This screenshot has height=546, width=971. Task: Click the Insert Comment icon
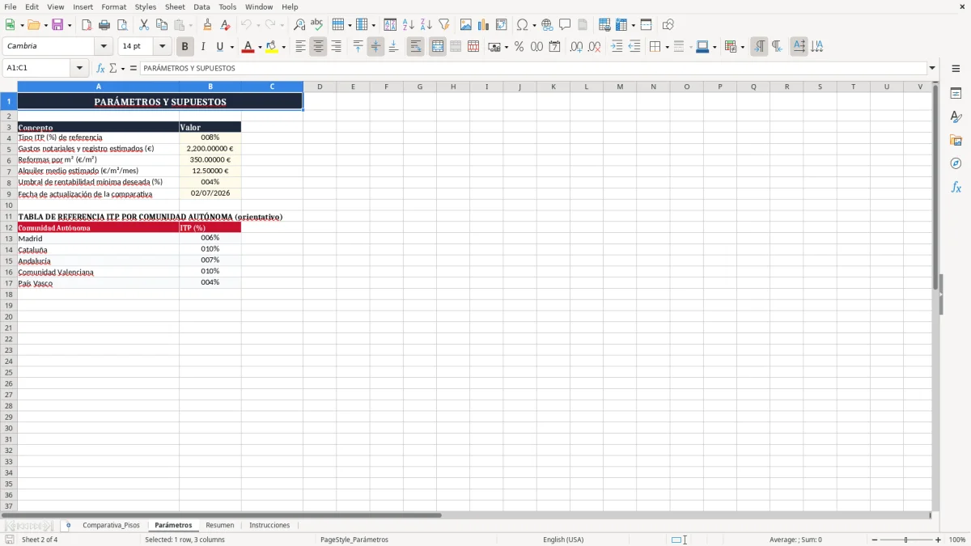[565, 25]
